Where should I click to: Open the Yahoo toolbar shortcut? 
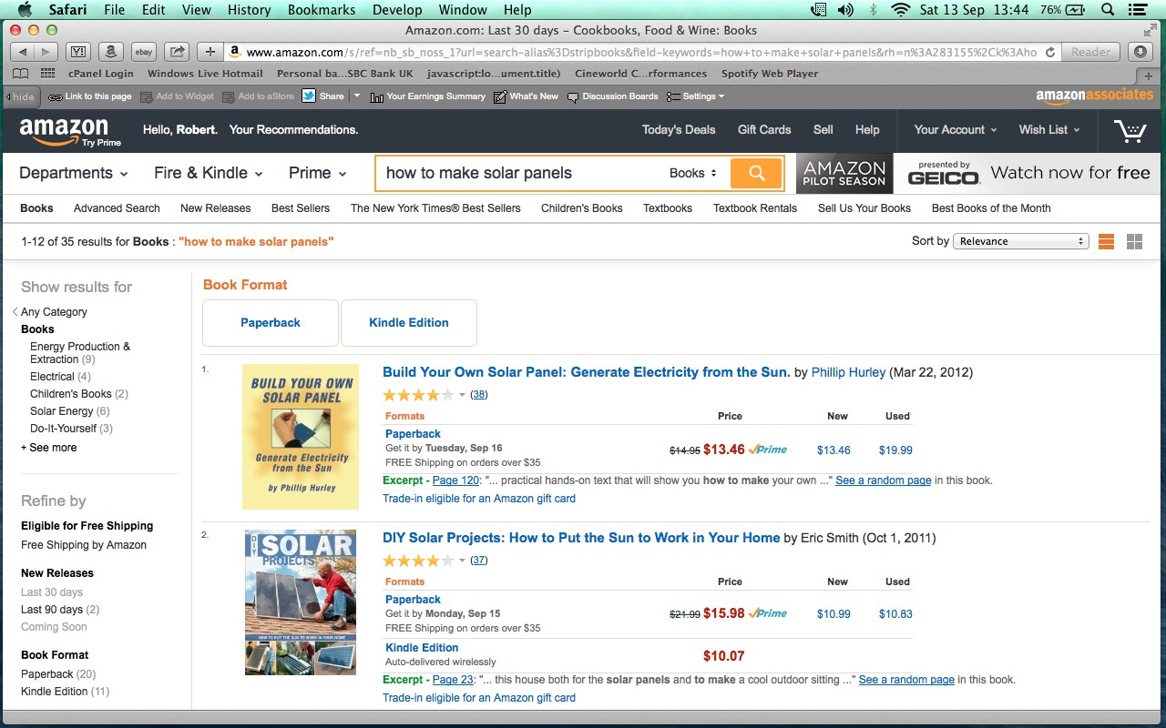(x=78, y=52)
